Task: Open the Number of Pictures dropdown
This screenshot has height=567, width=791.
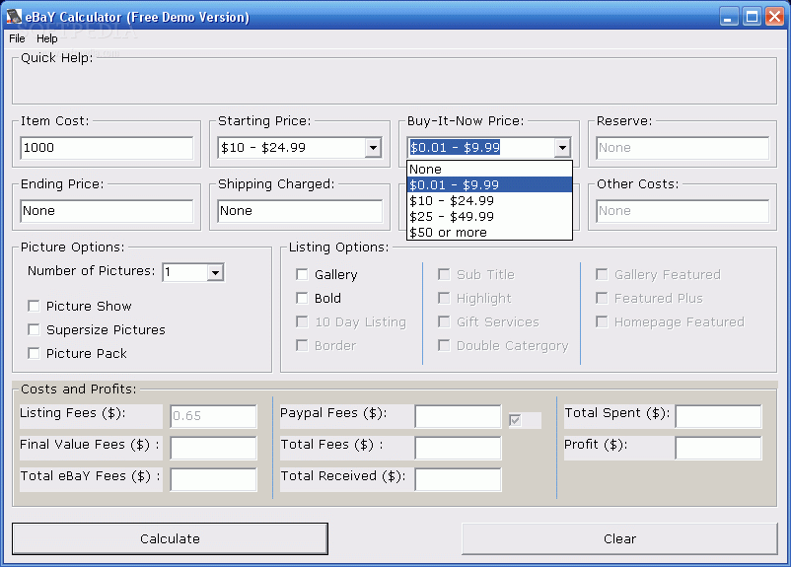Action: click(x=215, y=272)
